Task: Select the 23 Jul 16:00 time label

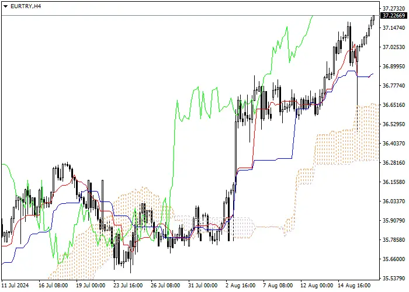Action: 128,286
